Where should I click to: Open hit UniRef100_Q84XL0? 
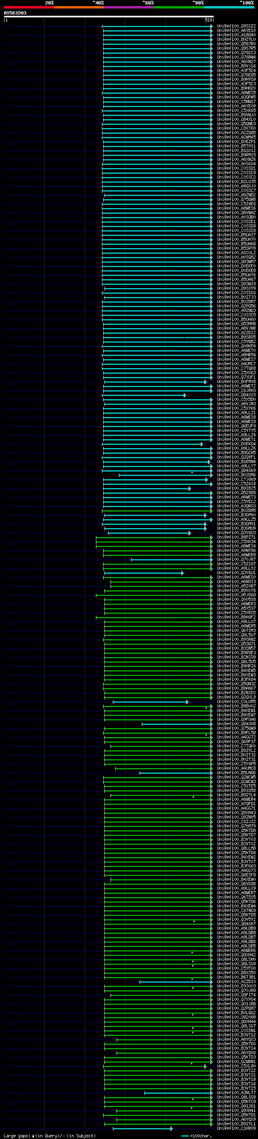[236, 119]
